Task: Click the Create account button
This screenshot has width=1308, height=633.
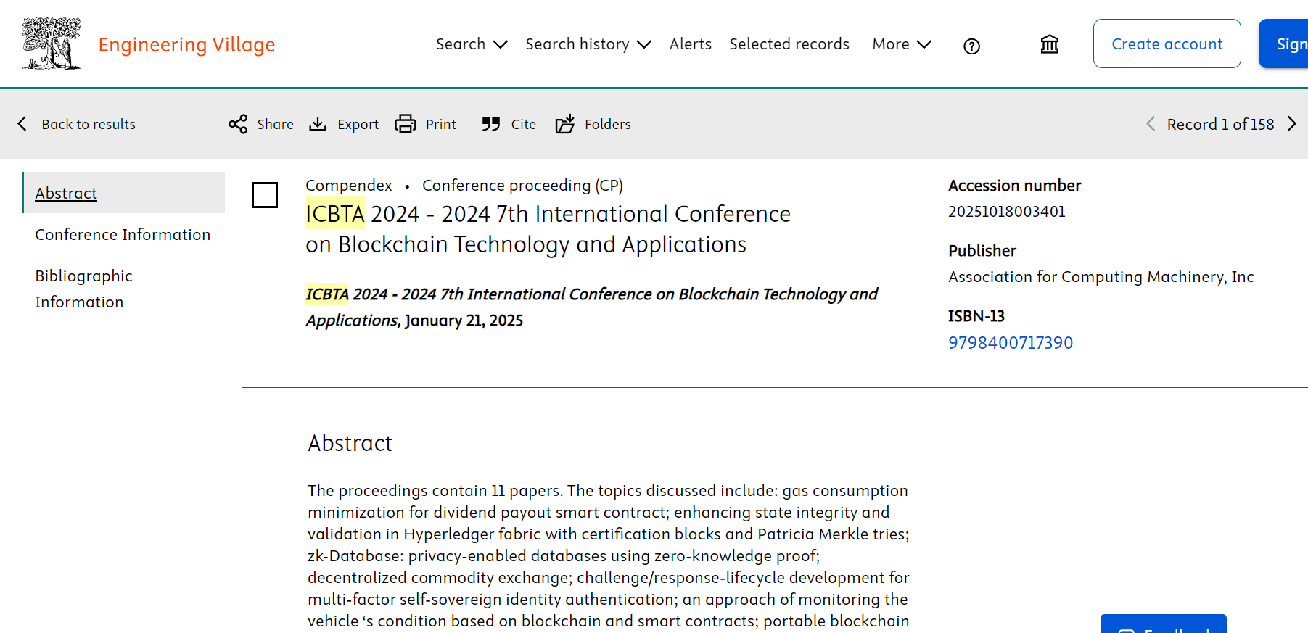Action: pos(1167,44)
